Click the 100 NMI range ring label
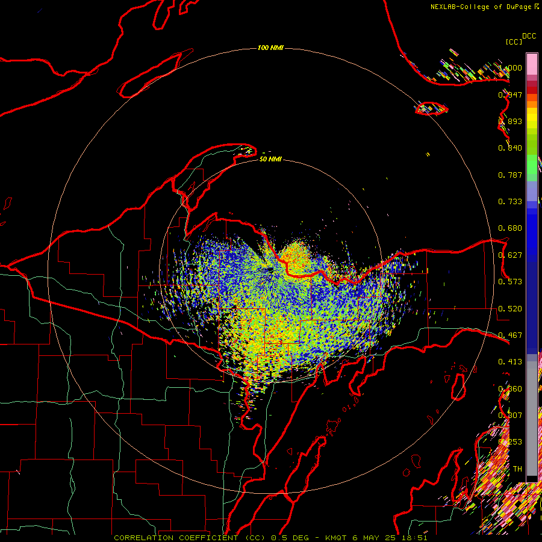This screenshot has width=542, height=542. [270, 48]
